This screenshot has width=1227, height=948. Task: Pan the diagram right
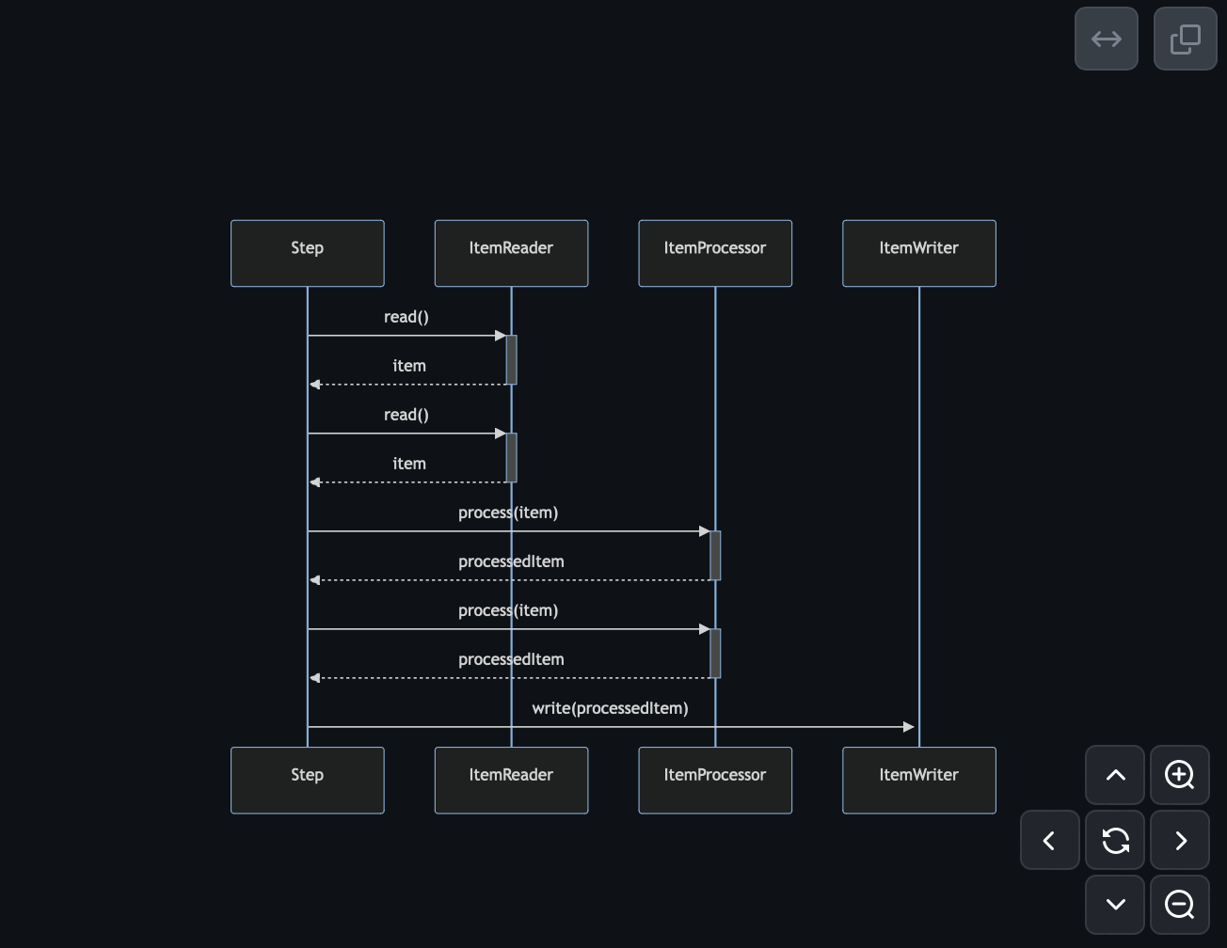(1180, 840)
